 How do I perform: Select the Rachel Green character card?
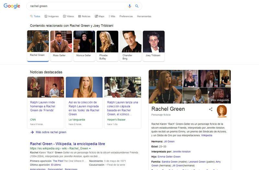coord(38,46)
